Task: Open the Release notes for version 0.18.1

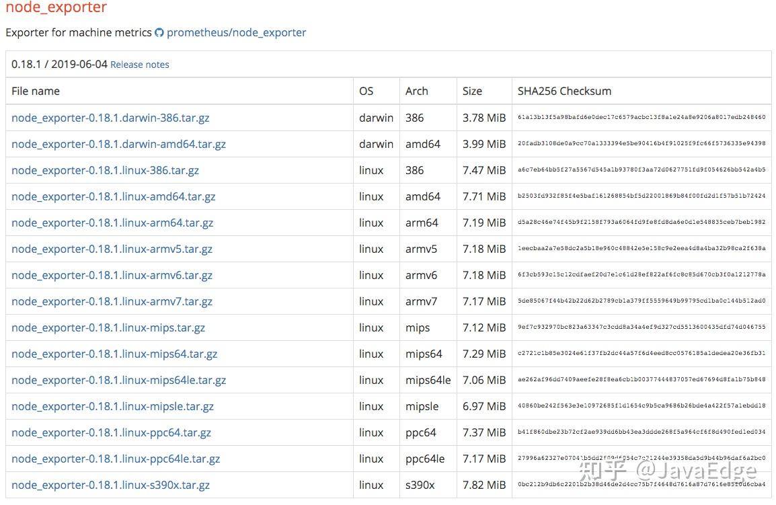Action: (x=139, y=65)
